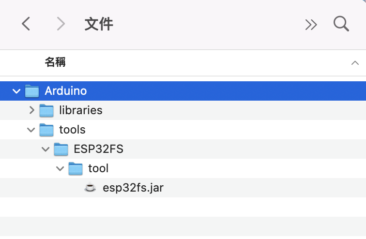Select the Arduino row name
This screenshot has height=239, width=366.
click(x=65, y=90)
